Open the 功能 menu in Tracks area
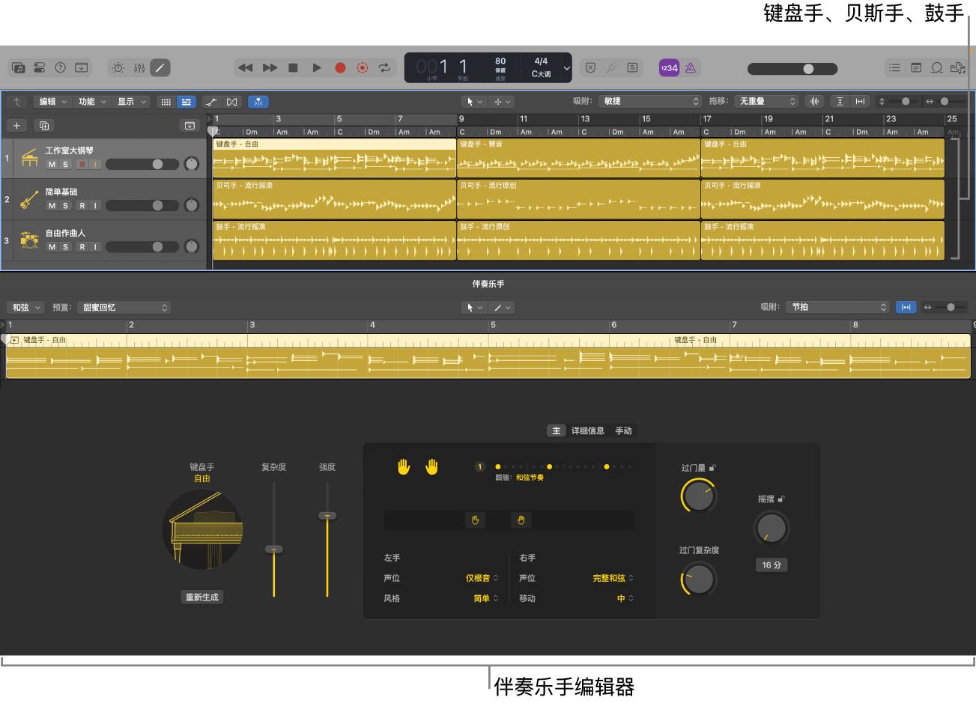Screen dimensions: 976x703 (91, 102)
